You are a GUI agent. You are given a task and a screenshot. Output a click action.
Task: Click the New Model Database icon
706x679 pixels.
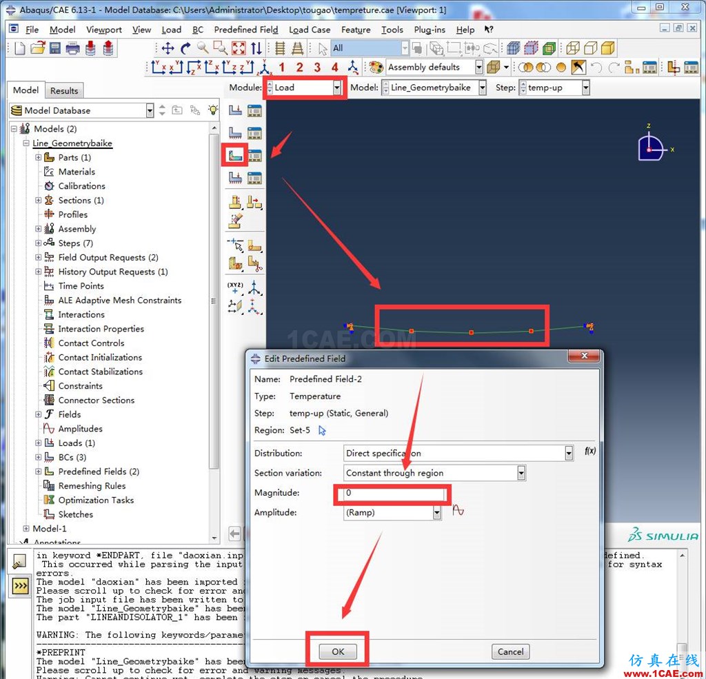[20, 48]
